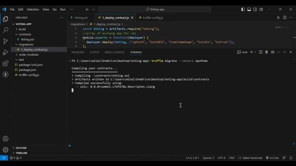This screenshot has width=296, height=166.
Task: Switch to the OUTPUT panel tab
Action: [x=94, y=52]
